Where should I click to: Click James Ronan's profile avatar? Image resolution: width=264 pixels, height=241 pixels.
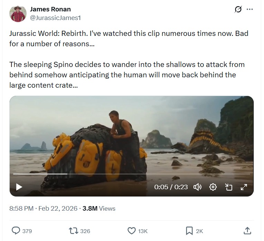pos(18,13)
